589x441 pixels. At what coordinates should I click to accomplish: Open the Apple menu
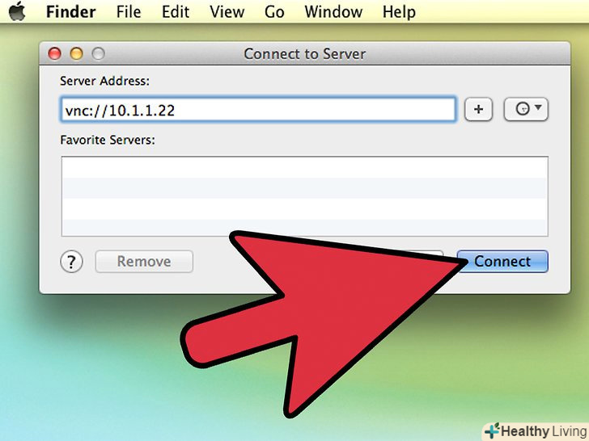(x=17, y=11)
